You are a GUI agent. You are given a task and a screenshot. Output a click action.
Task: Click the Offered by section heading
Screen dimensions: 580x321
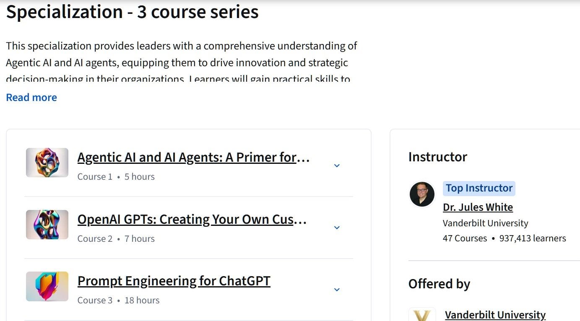tap(439, 284)
